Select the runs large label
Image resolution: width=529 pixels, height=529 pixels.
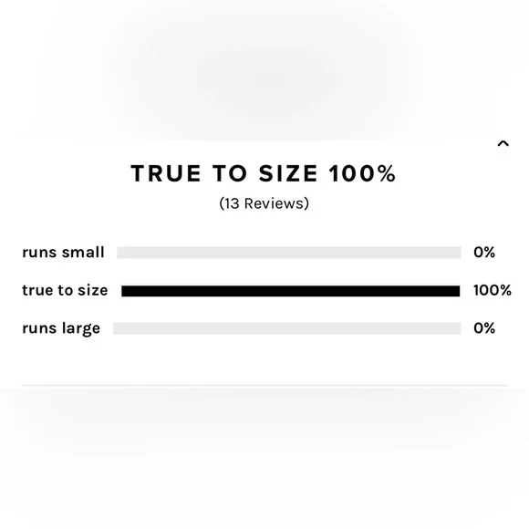pos(61,329)
